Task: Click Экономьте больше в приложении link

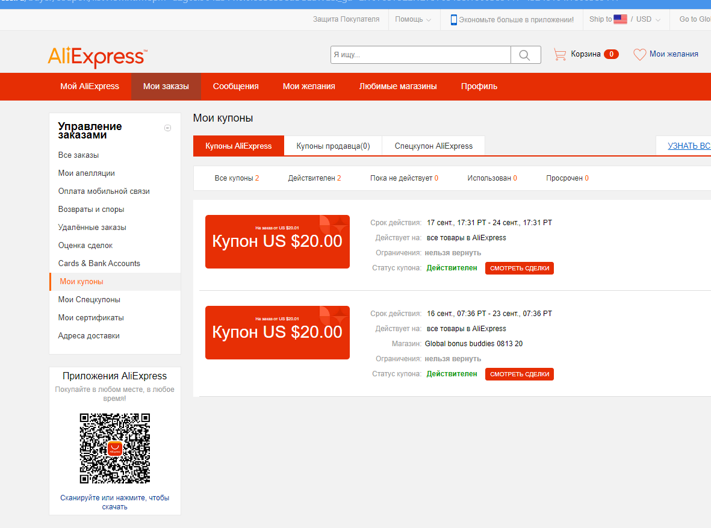Action: (516, 19)
